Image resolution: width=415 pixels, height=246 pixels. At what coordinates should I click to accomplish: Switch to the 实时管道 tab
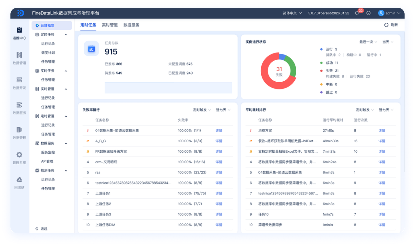pos(110,25)
